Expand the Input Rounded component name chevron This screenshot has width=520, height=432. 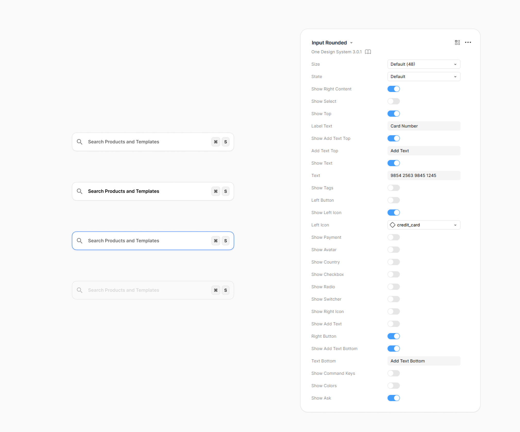click(351, 43)
